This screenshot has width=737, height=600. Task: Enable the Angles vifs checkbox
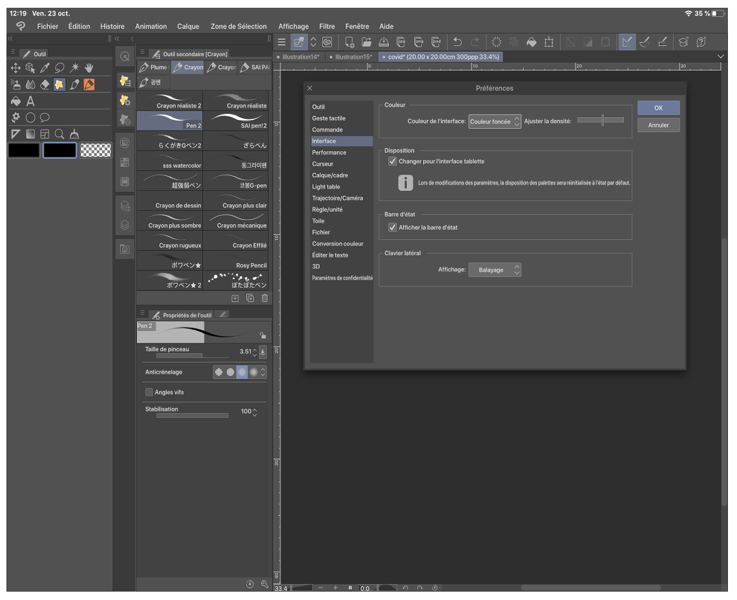pyautogui.click(x=149, y=392)
